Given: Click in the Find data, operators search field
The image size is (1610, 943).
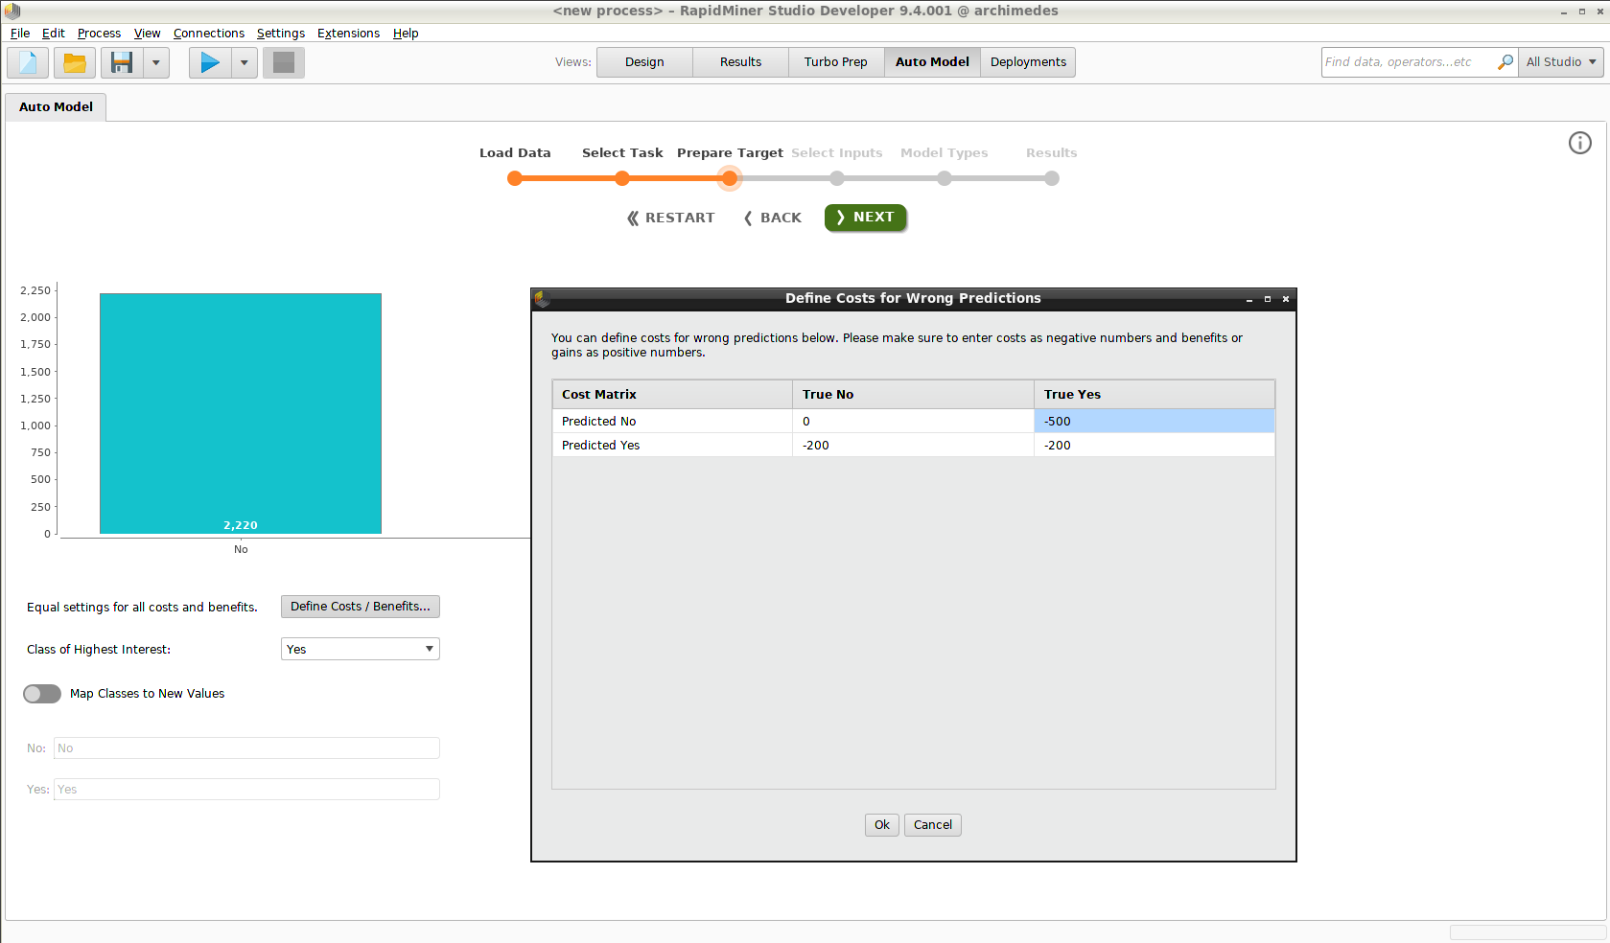Looking at the screenshot, I should pos(1408,62).
